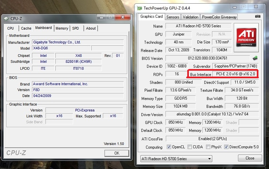This screenshot has width=269, height=169.
Task: Toggle the OpenCL checkbox
Action: (x=169, y=147)
